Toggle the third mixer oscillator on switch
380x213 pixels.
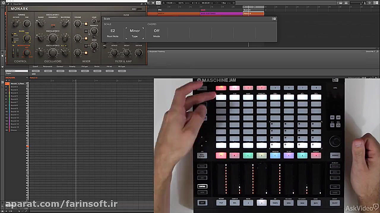[x=86, y=53]
